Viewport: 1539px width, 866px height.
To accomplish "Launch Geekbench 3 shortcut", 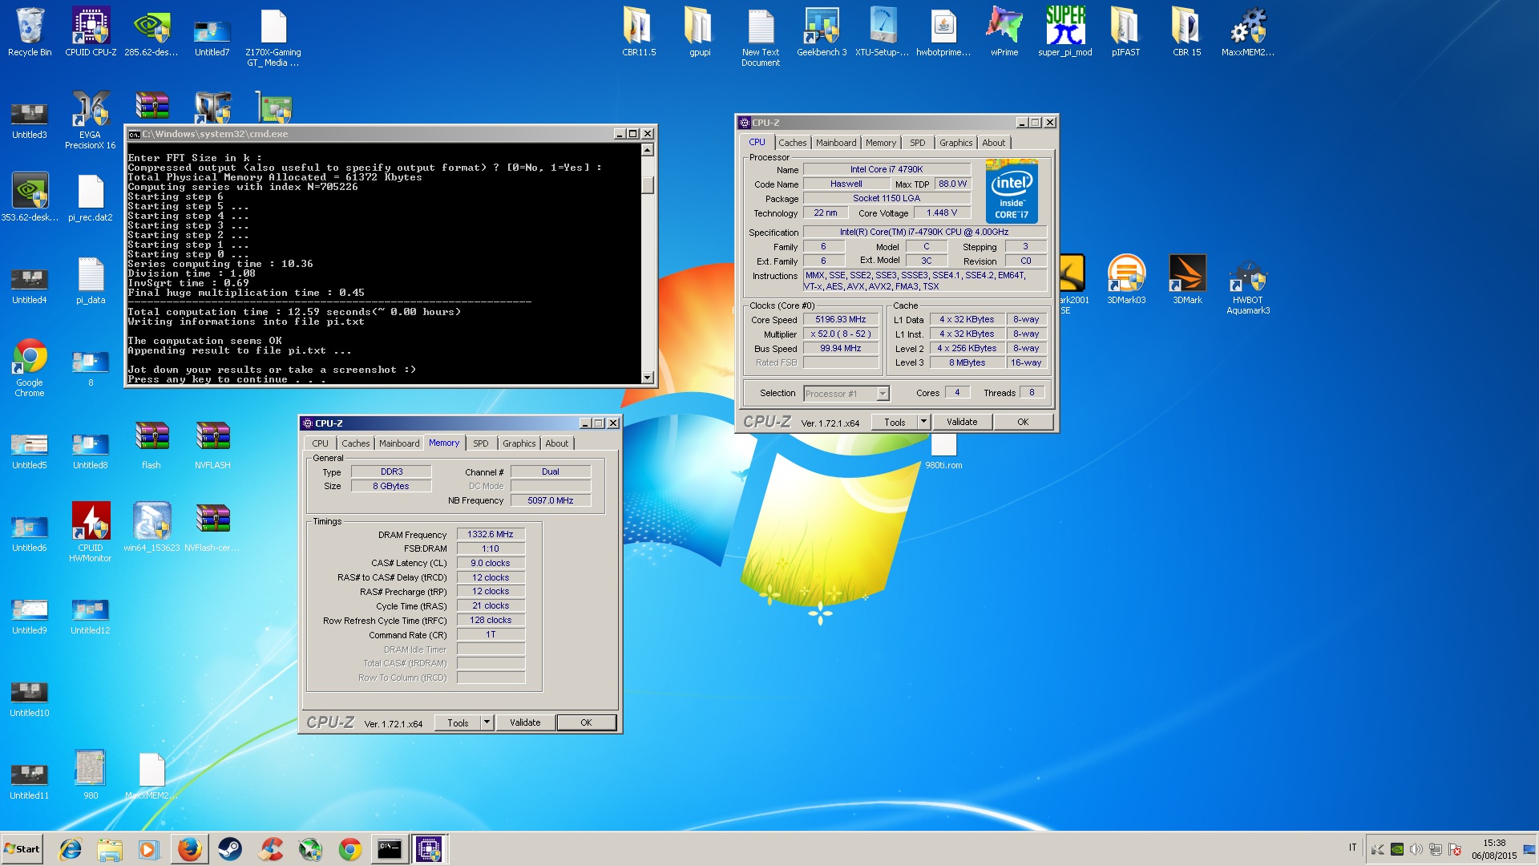I will click(x=822, y=32).
